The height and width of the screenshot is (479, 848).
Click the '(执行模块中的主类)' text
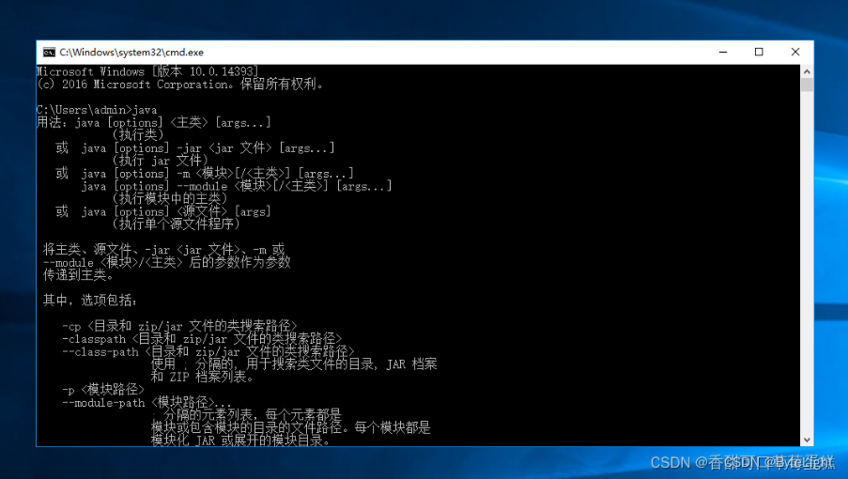pyautogui.click(x=170, y=199)
